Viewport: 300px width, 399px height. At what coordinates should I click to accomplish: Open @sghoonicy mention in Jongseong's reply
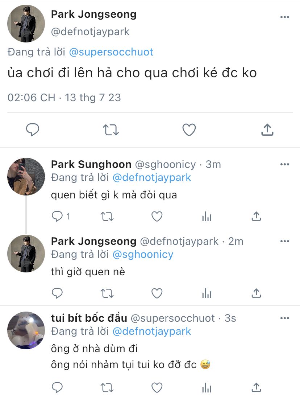tap(143, 254)
